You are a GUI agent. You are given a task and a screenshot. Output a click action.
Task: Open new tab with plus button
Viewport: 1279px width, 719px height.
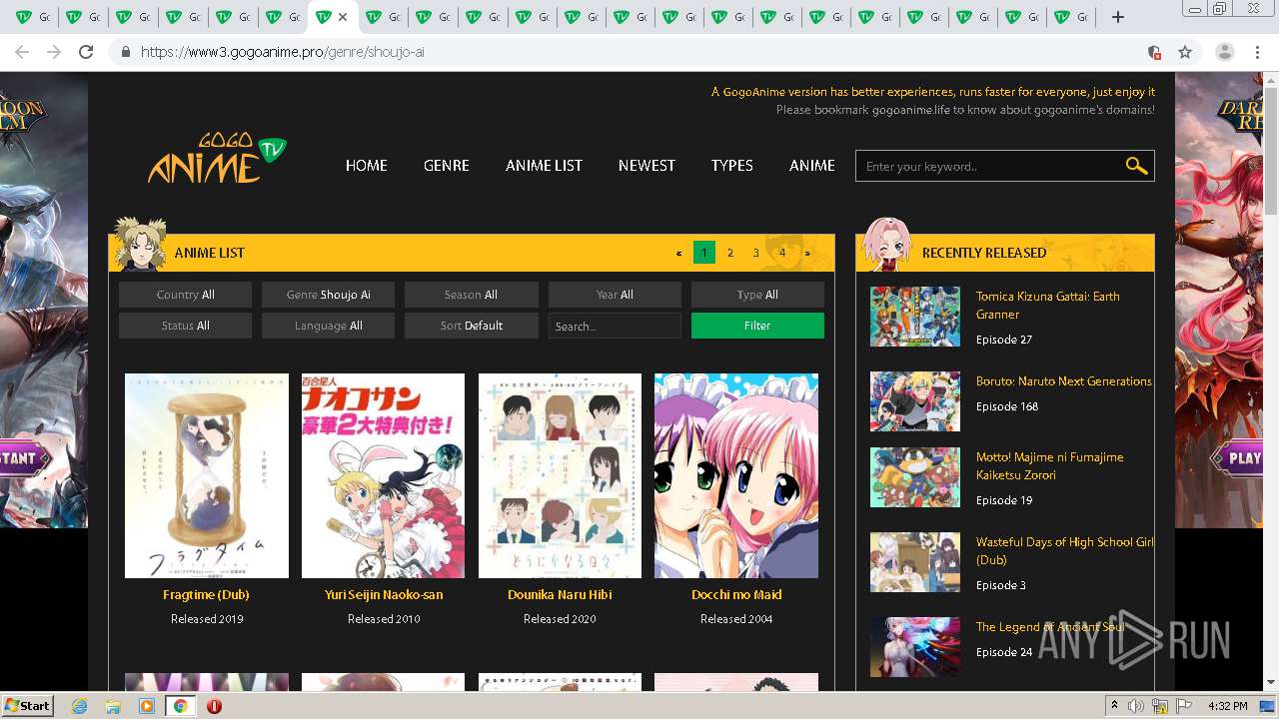pos(1118,17)
